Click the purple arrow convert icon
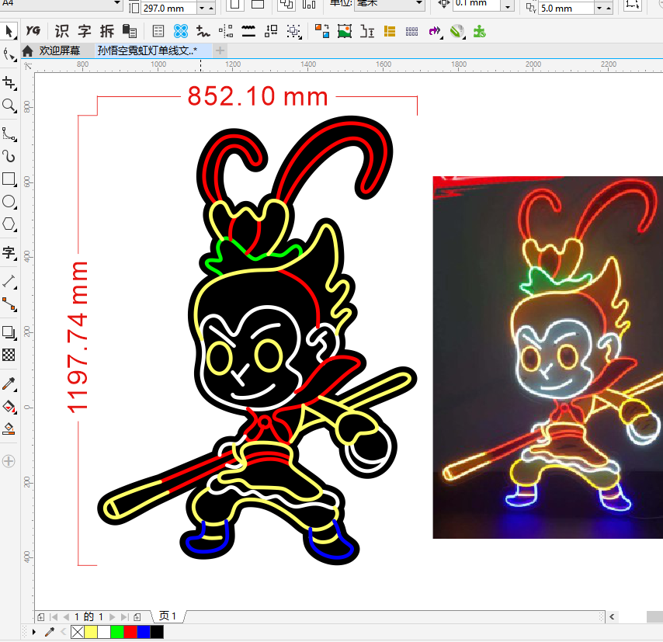The image size is (663, 642). 434,31
